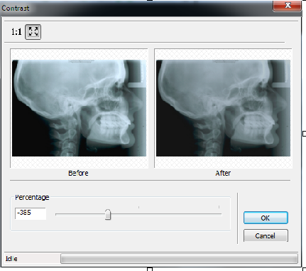
Task: Click slider track left of the thumb
Action: (80, 214)
